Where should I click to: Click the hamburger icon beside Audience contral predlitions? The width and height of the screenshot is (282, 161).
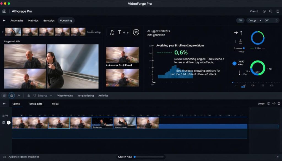pyautogui.click(x=4, y=157)
